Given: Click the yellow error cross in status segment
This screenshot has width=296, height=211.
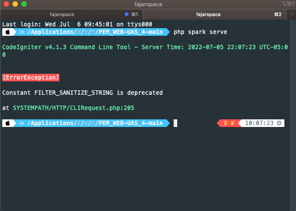Looking at the screenshot, I should pos(233,123).
